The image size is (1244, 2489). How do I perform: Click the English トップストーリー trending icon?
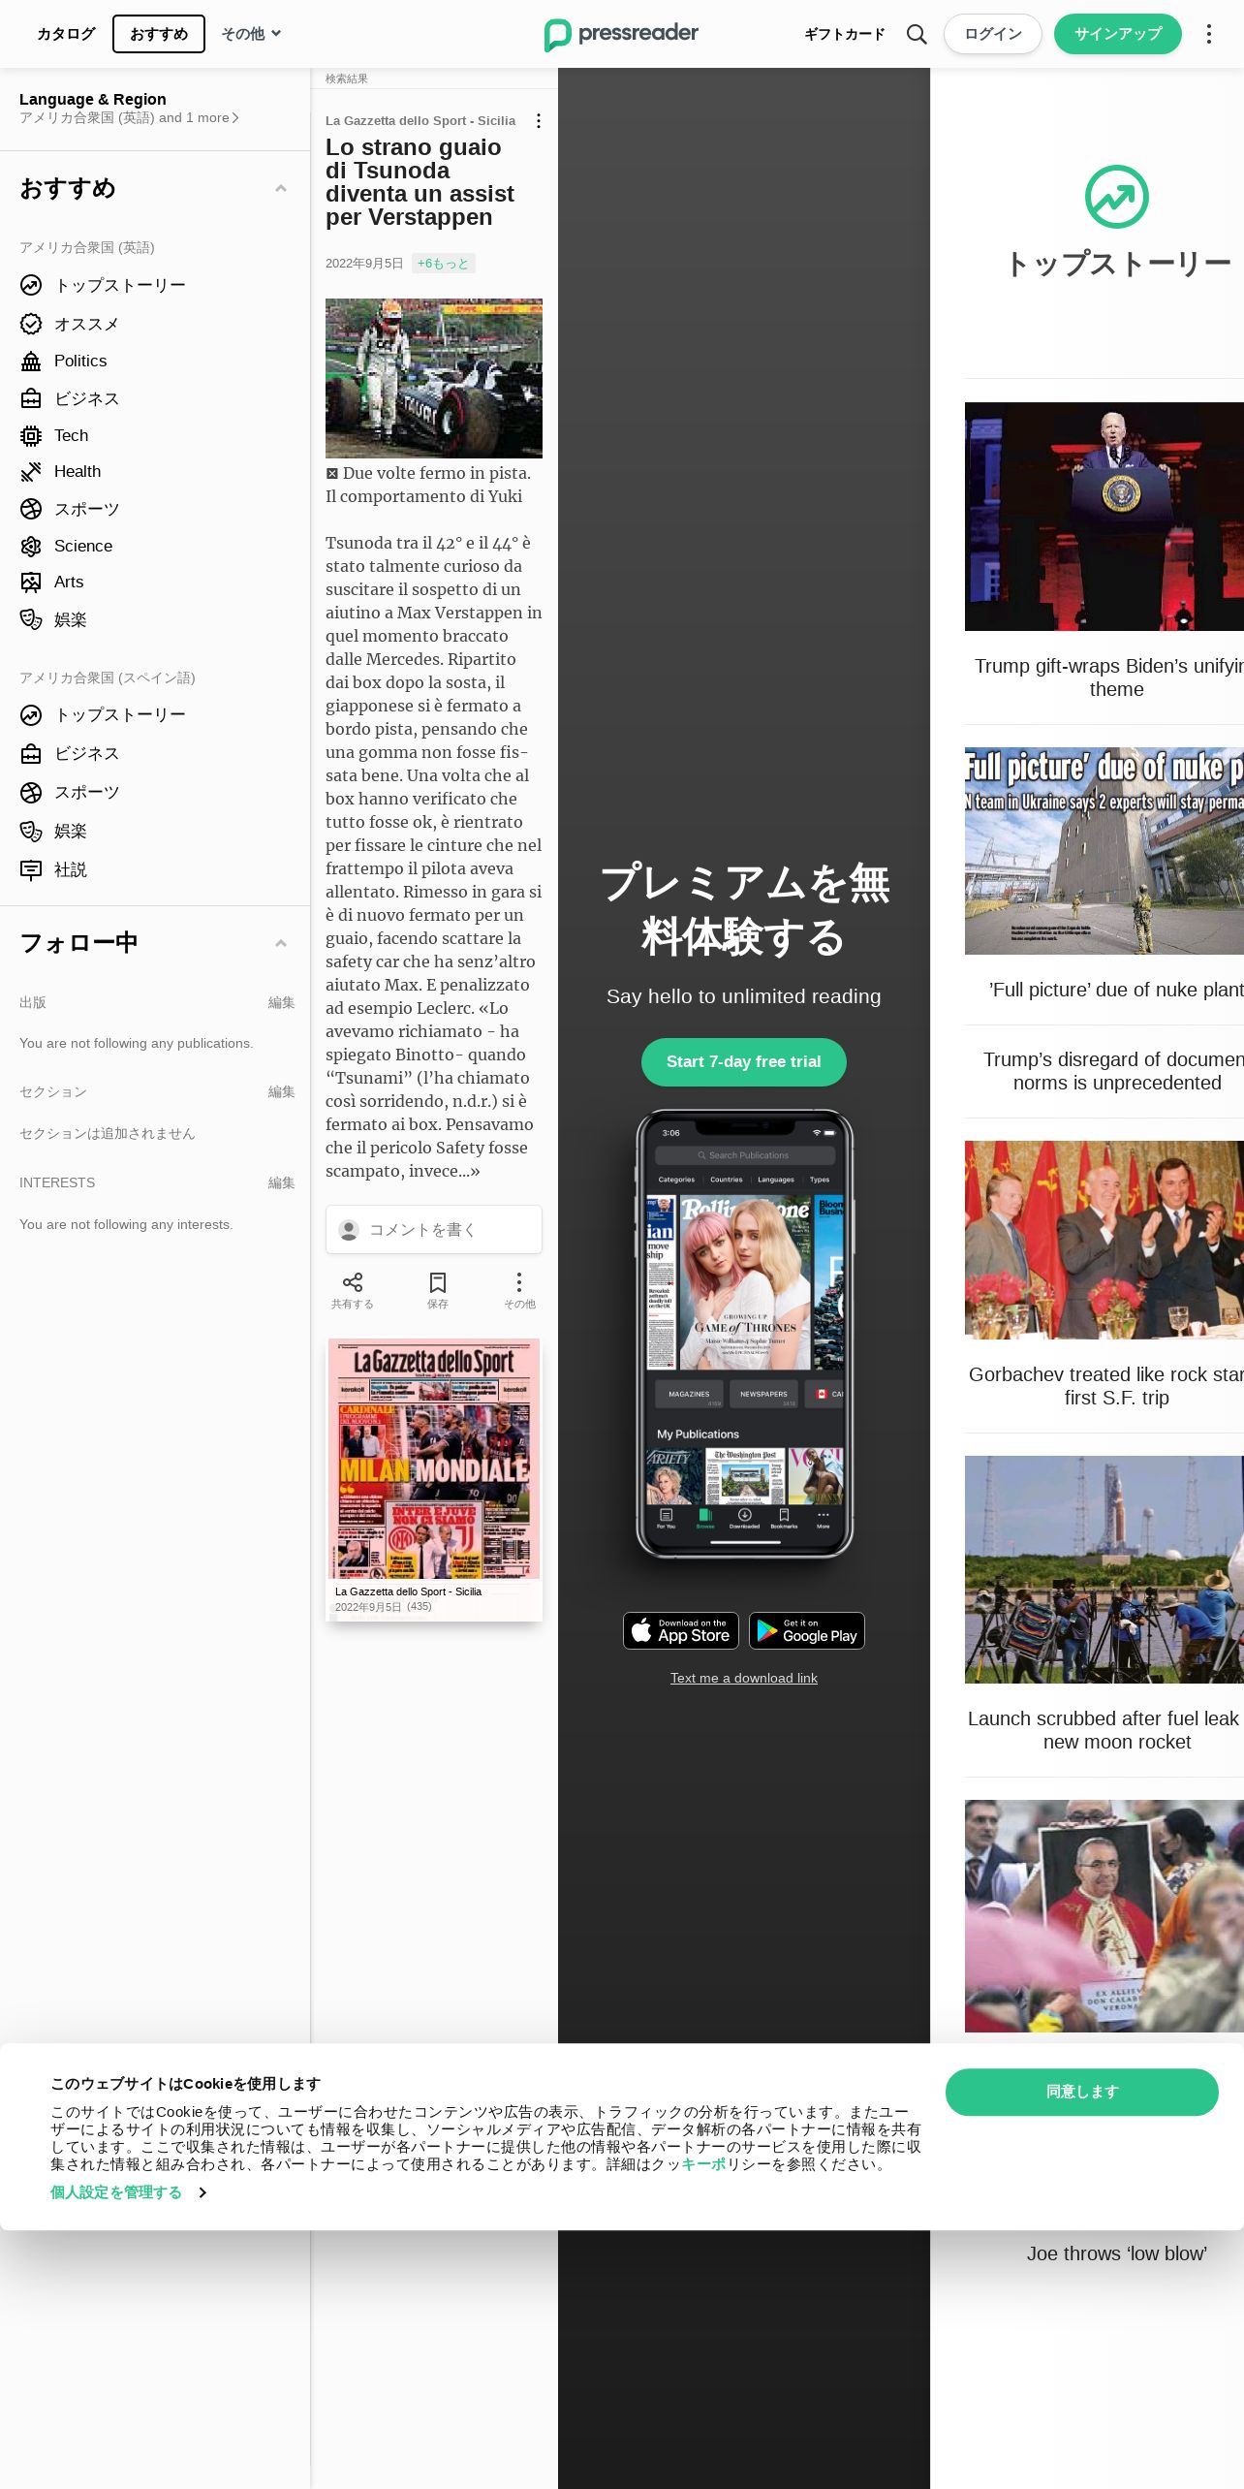(31, 285)
